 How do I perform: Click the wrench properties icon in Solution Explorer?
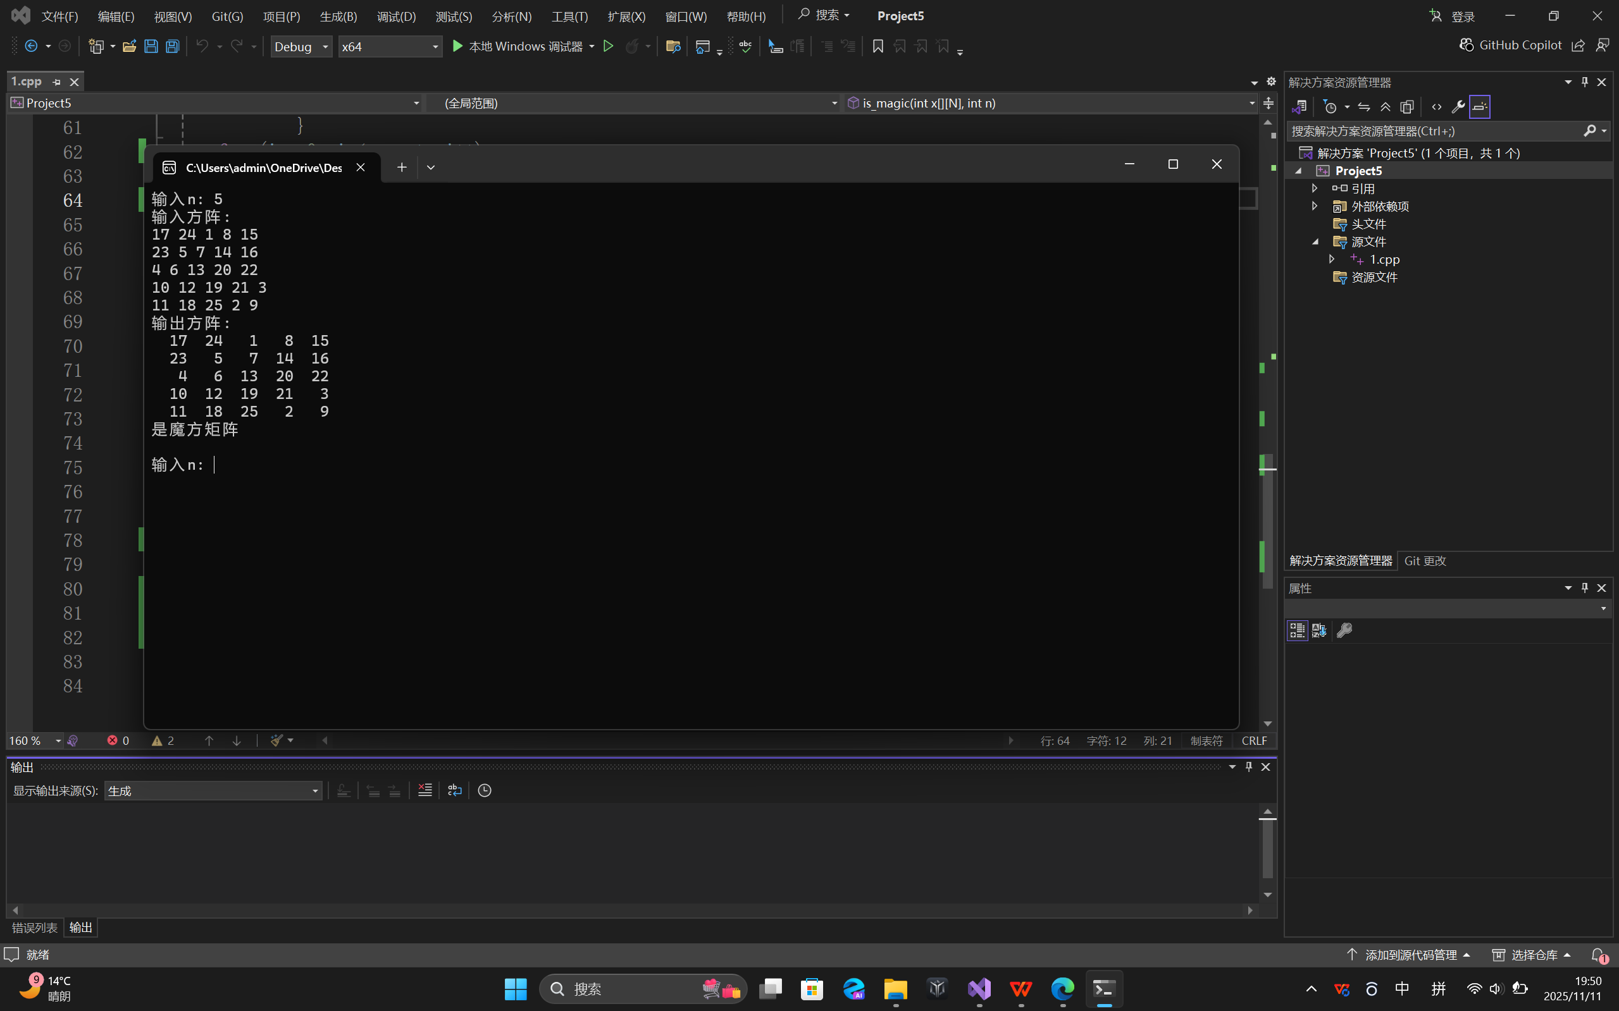[1458, 107]
